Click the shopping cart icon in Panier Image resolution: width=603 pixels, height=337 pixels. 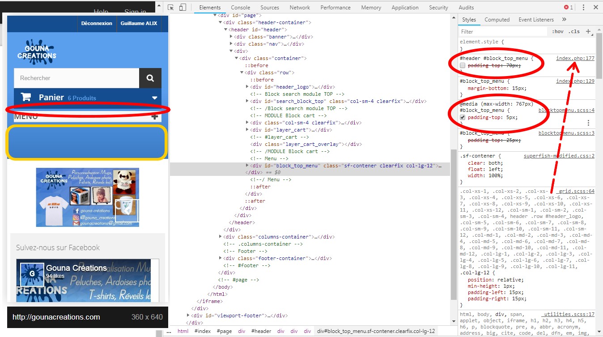(x=26, y=97)
